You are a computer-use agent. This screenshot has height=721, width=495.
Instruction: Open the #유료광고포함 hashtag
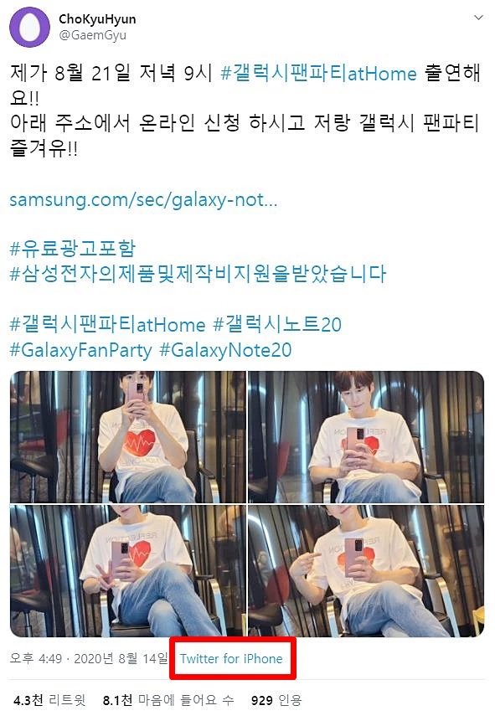point(73,249)
